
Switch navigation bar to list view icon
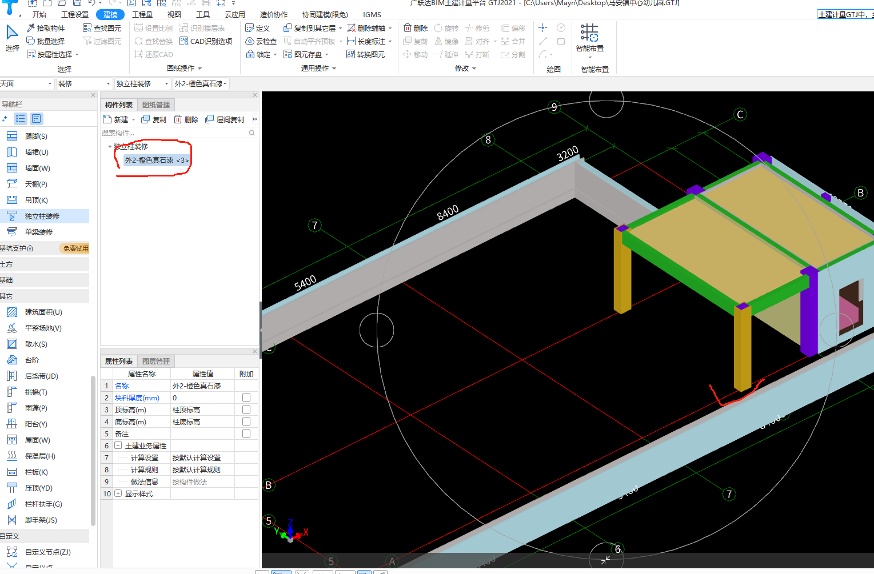click(x=21, y=119)
